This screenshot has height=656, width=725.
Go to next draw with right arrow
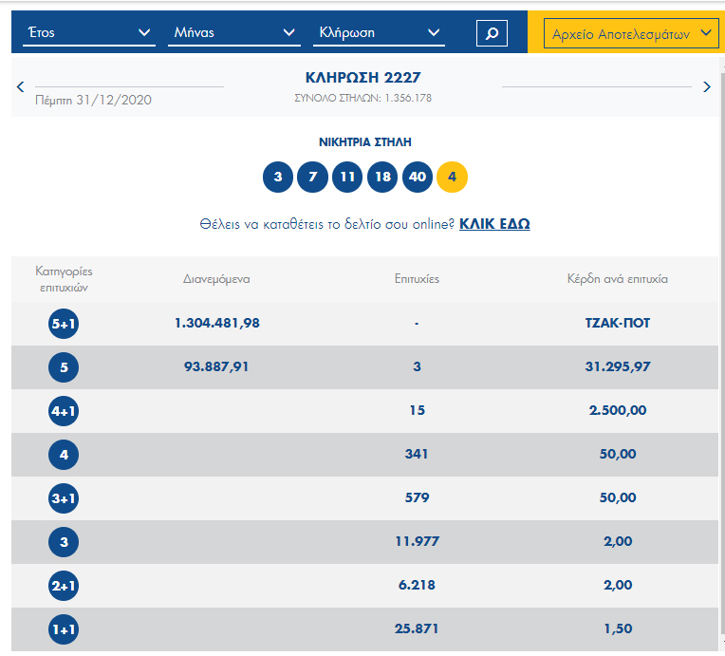point(706,86)
